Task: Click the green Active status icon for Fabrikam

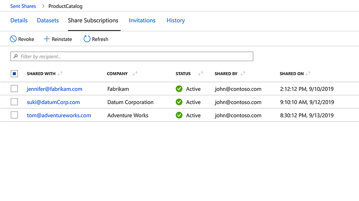Action: 179,89
